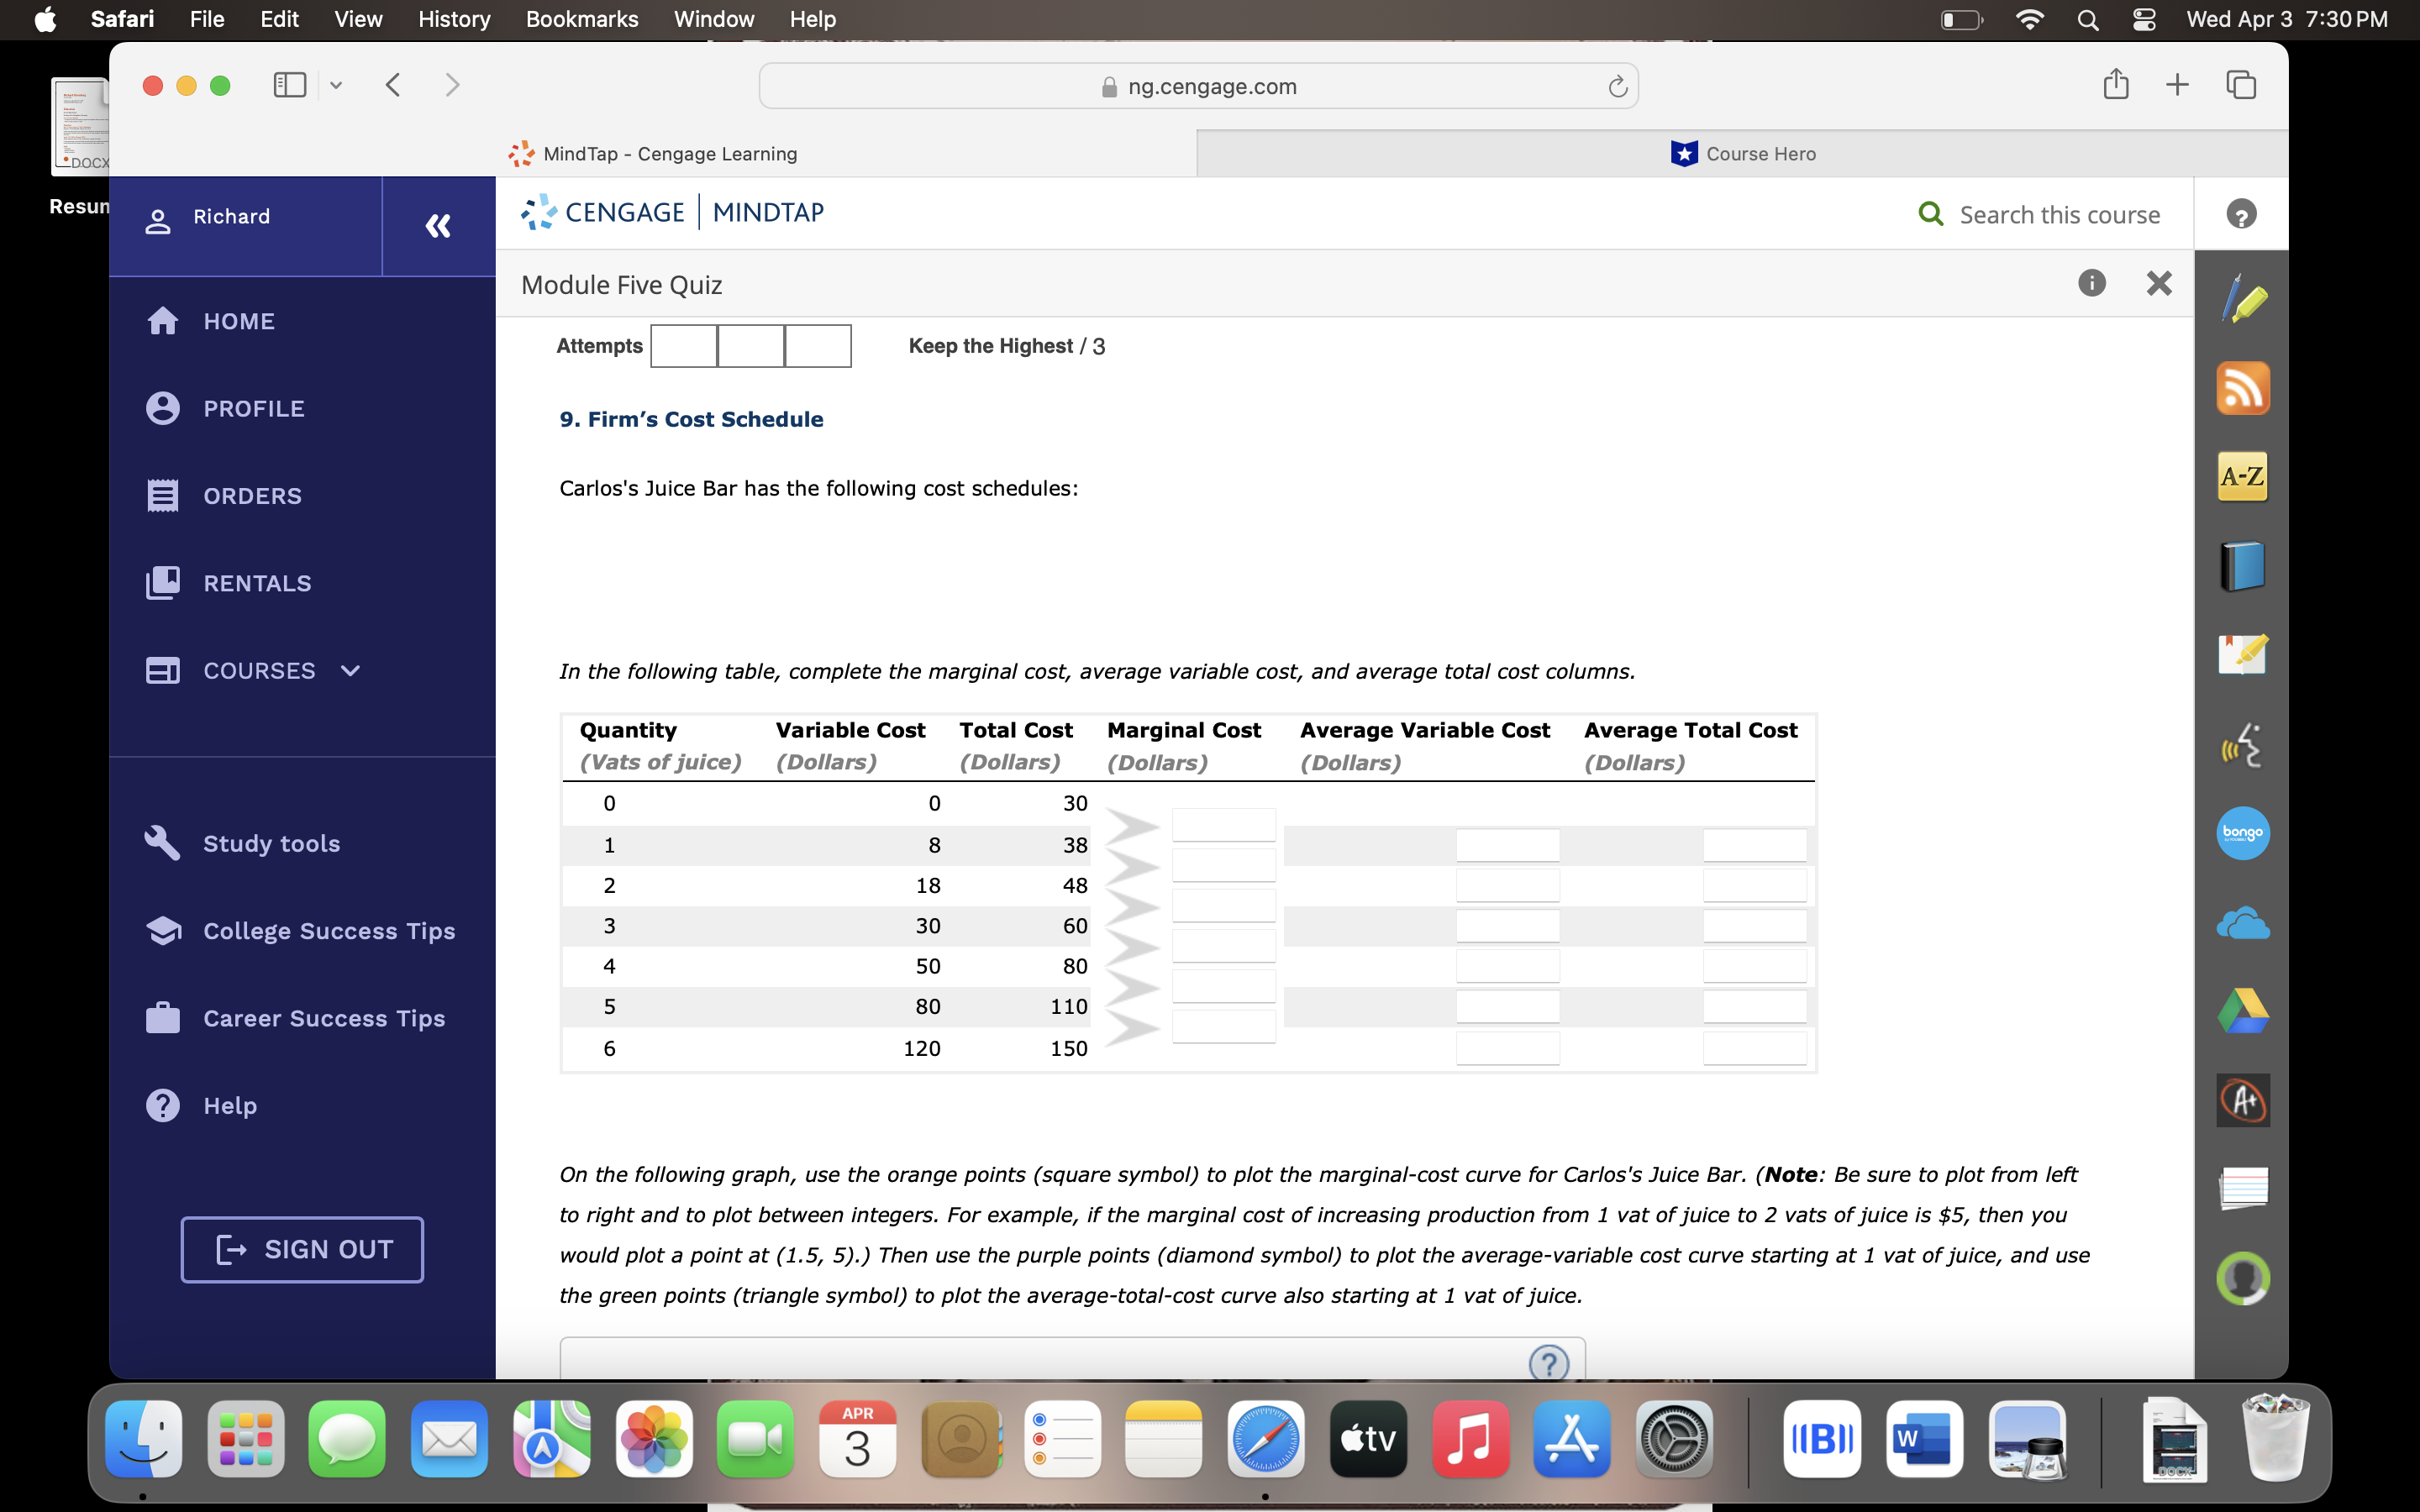The height and width of the screenshot is (1512, 2420).
Task: Collapse the navigation pane with double-chevron
Action: coord(437,226)
